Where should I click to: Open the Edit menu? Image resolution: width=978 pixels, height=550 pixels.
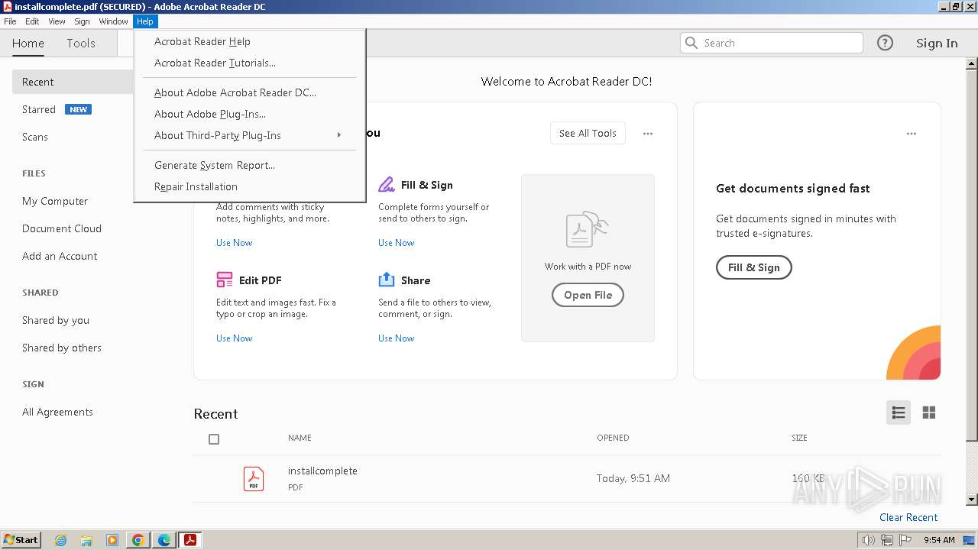pyautogui.click(x=32, y=21)
